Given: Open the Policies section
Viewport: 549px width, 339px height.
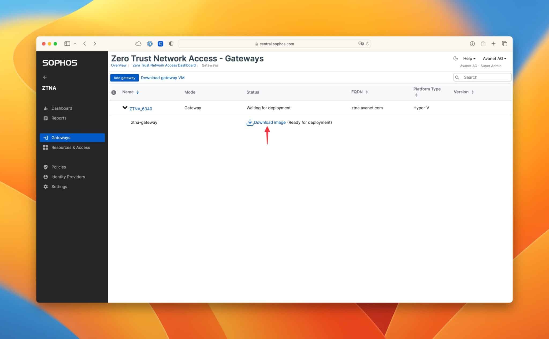Looking at the screenshot, I should (58, 167).
